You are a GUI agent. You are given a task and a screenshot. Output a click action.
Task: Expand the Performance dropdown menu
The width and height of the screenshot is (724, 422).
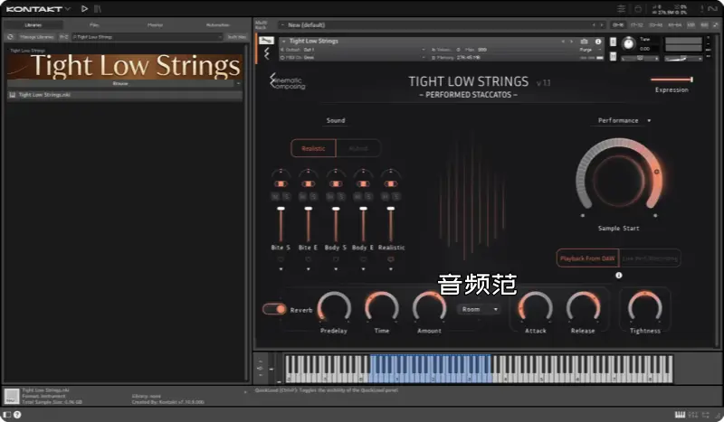click(624, 120)
